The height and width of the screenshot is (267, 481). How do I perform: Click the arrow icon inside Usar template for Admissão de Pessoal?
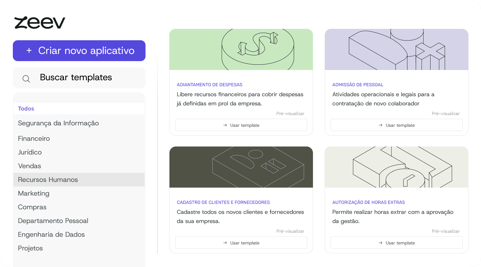[380, 125]
